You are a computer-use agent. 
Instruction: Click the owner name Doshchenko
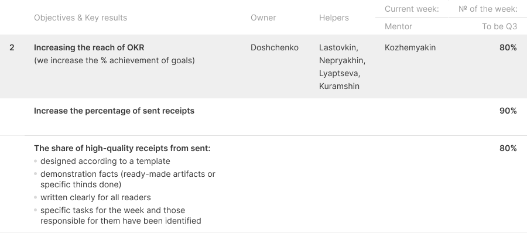(275, 48)
